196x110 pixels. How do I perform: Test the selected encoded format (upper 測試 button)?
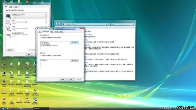[x=74, y=43]
